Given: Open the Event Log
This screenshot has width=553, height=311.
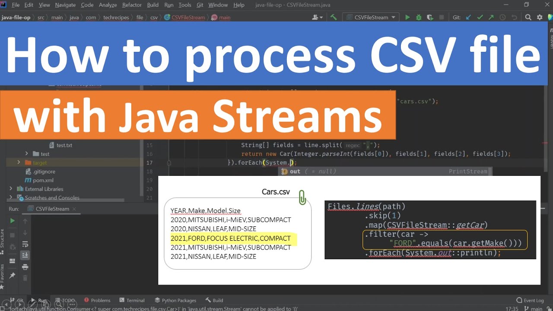Looking at the screenshot, I should click(530, 300).
